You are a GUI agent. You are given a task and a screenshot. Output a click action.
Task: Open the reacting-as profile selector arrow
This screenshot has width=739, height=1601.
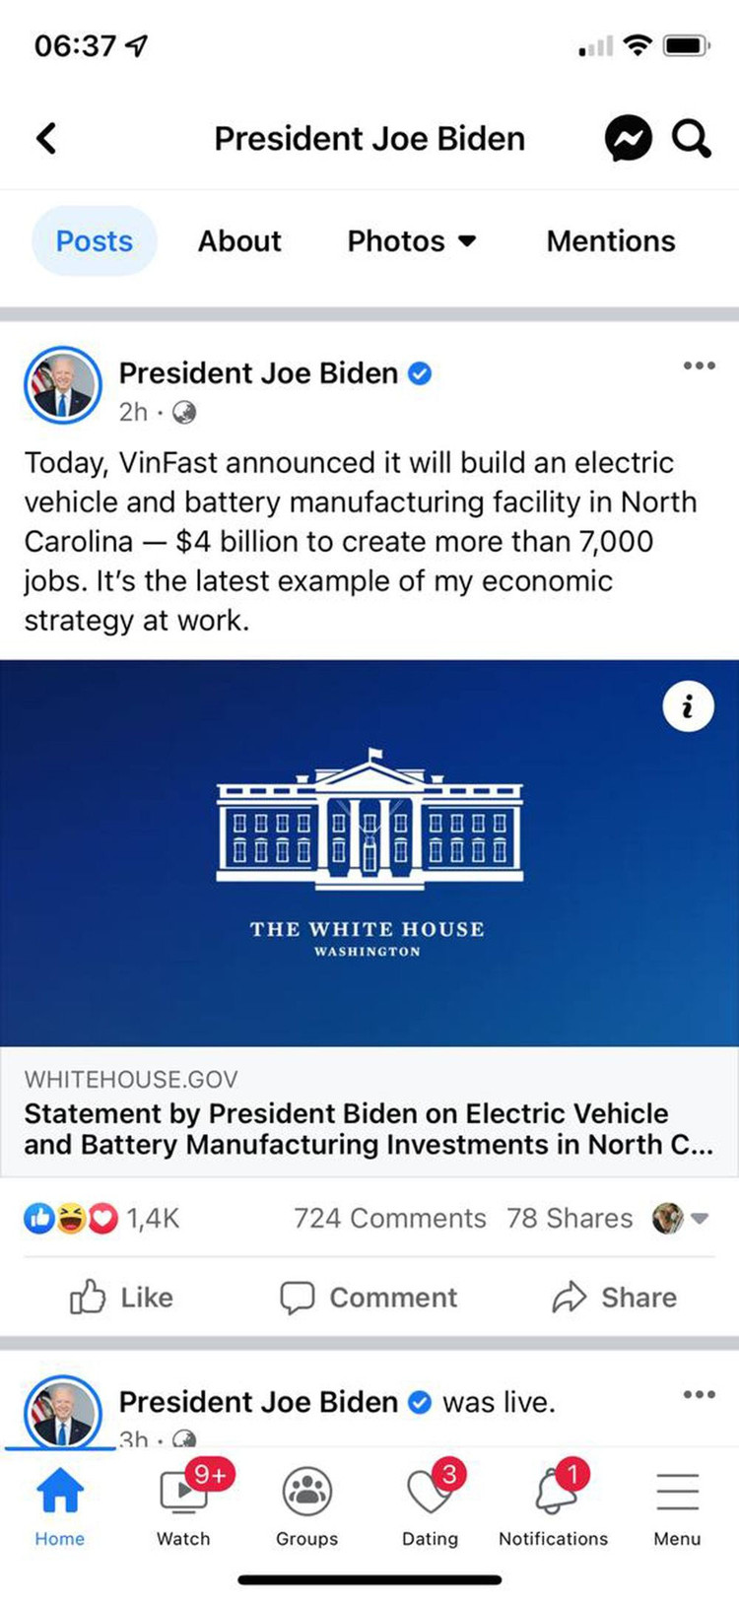pyautogui.click(x=700, y=1219)
